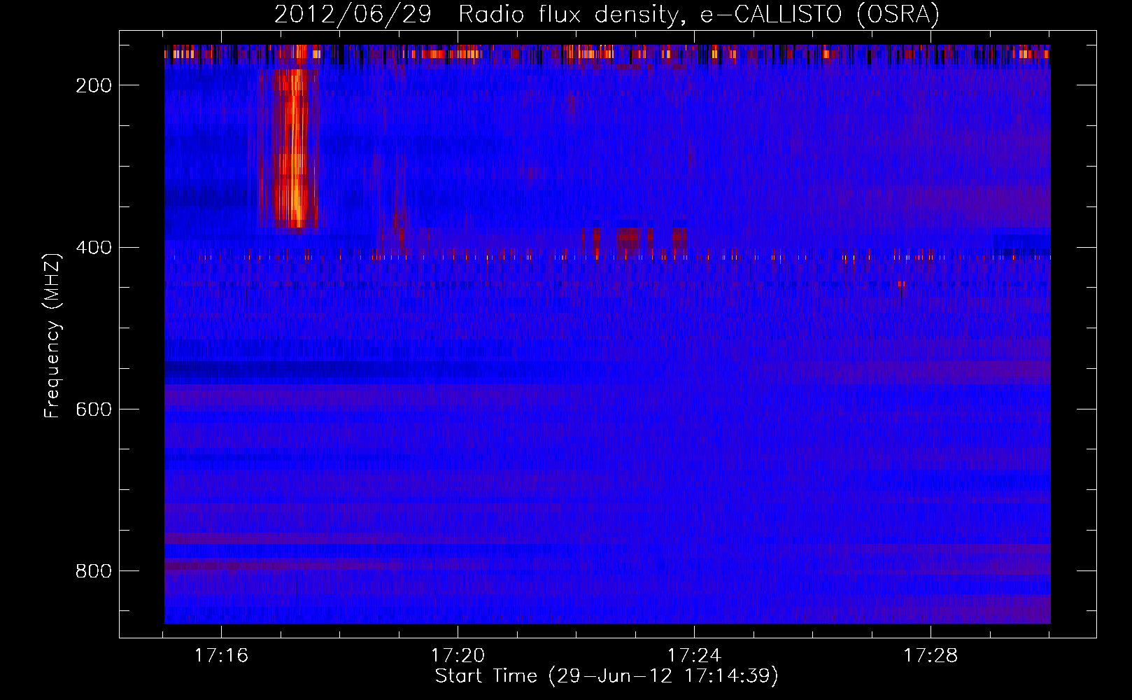Viewport: 1132px width, 700px height.
Task: Click the '200' frequency tick label
Action: (x=94, y=86)
